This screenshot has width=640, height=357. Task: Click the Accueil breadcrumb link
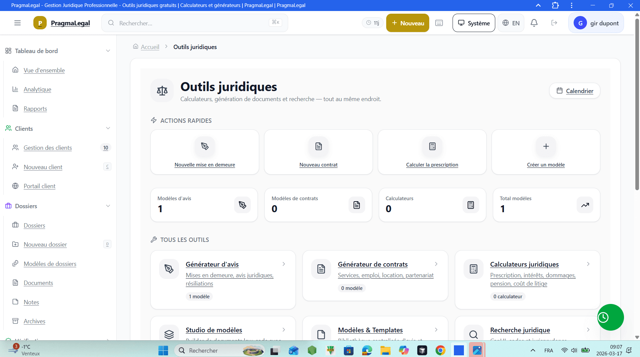point(150,47)
